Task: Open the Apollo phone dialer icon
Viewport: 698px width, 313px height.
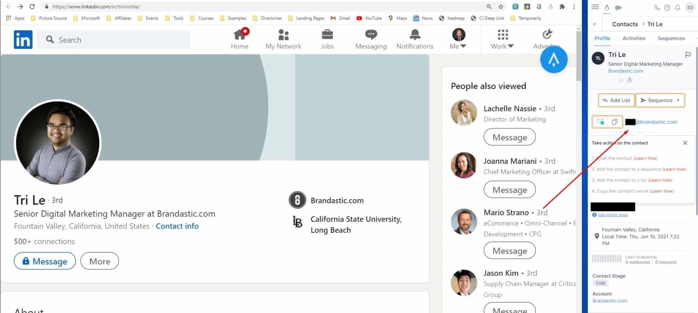Action: pyautogui.click(x=657, y=7)
